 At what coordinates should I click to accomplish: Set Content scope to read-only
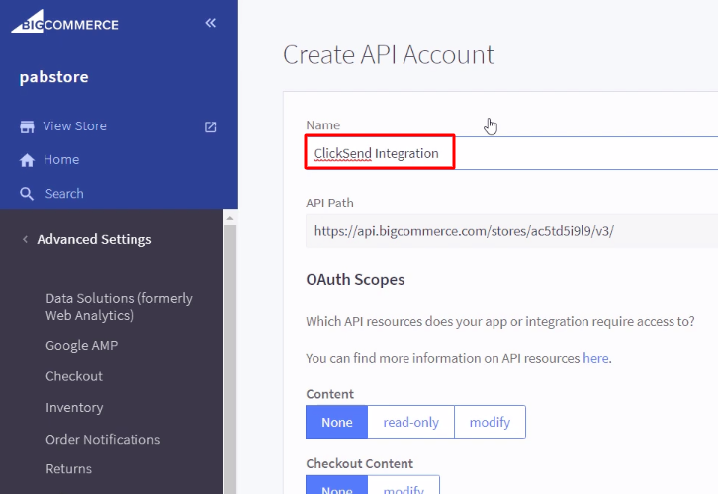pos(410,422)
